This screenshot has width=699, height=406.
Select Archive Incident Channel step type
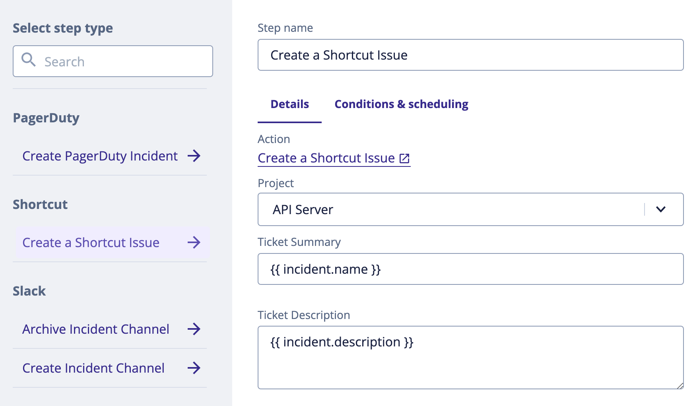[96, 329]
